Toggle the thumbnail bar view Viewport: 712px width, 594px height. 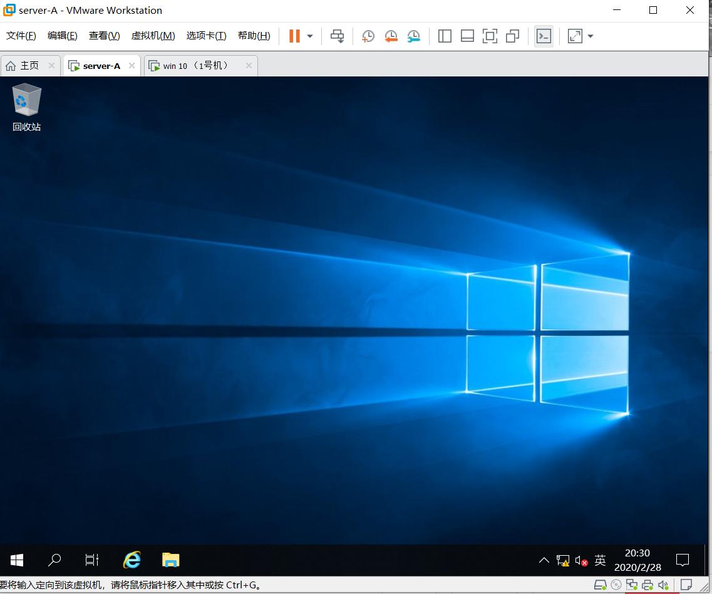(467, 36)
